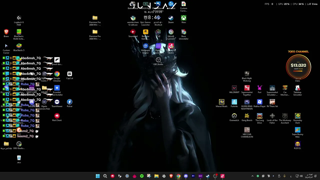The width and height of the screenshot is (320, 180).
Task: Select the BlueStacks 5 desktop icon
Action: tap(19, 47)
